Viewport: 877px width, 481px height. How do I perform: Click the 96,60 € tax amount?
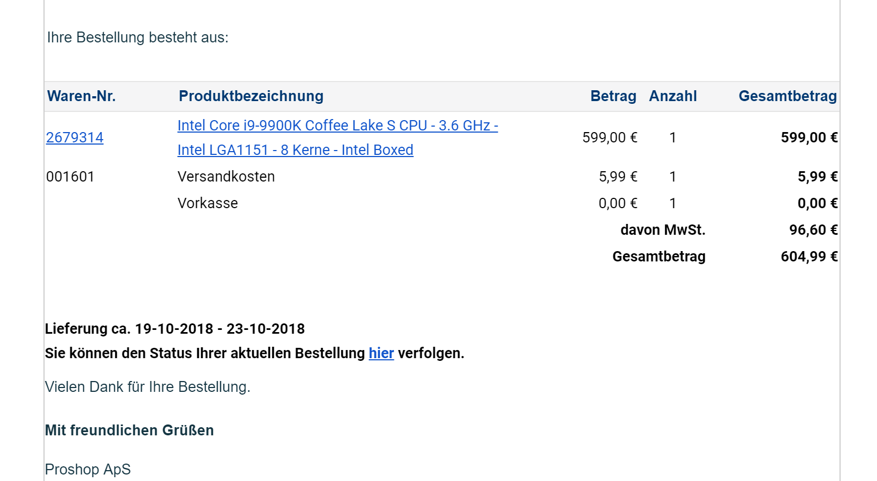(x=813, y=230)
